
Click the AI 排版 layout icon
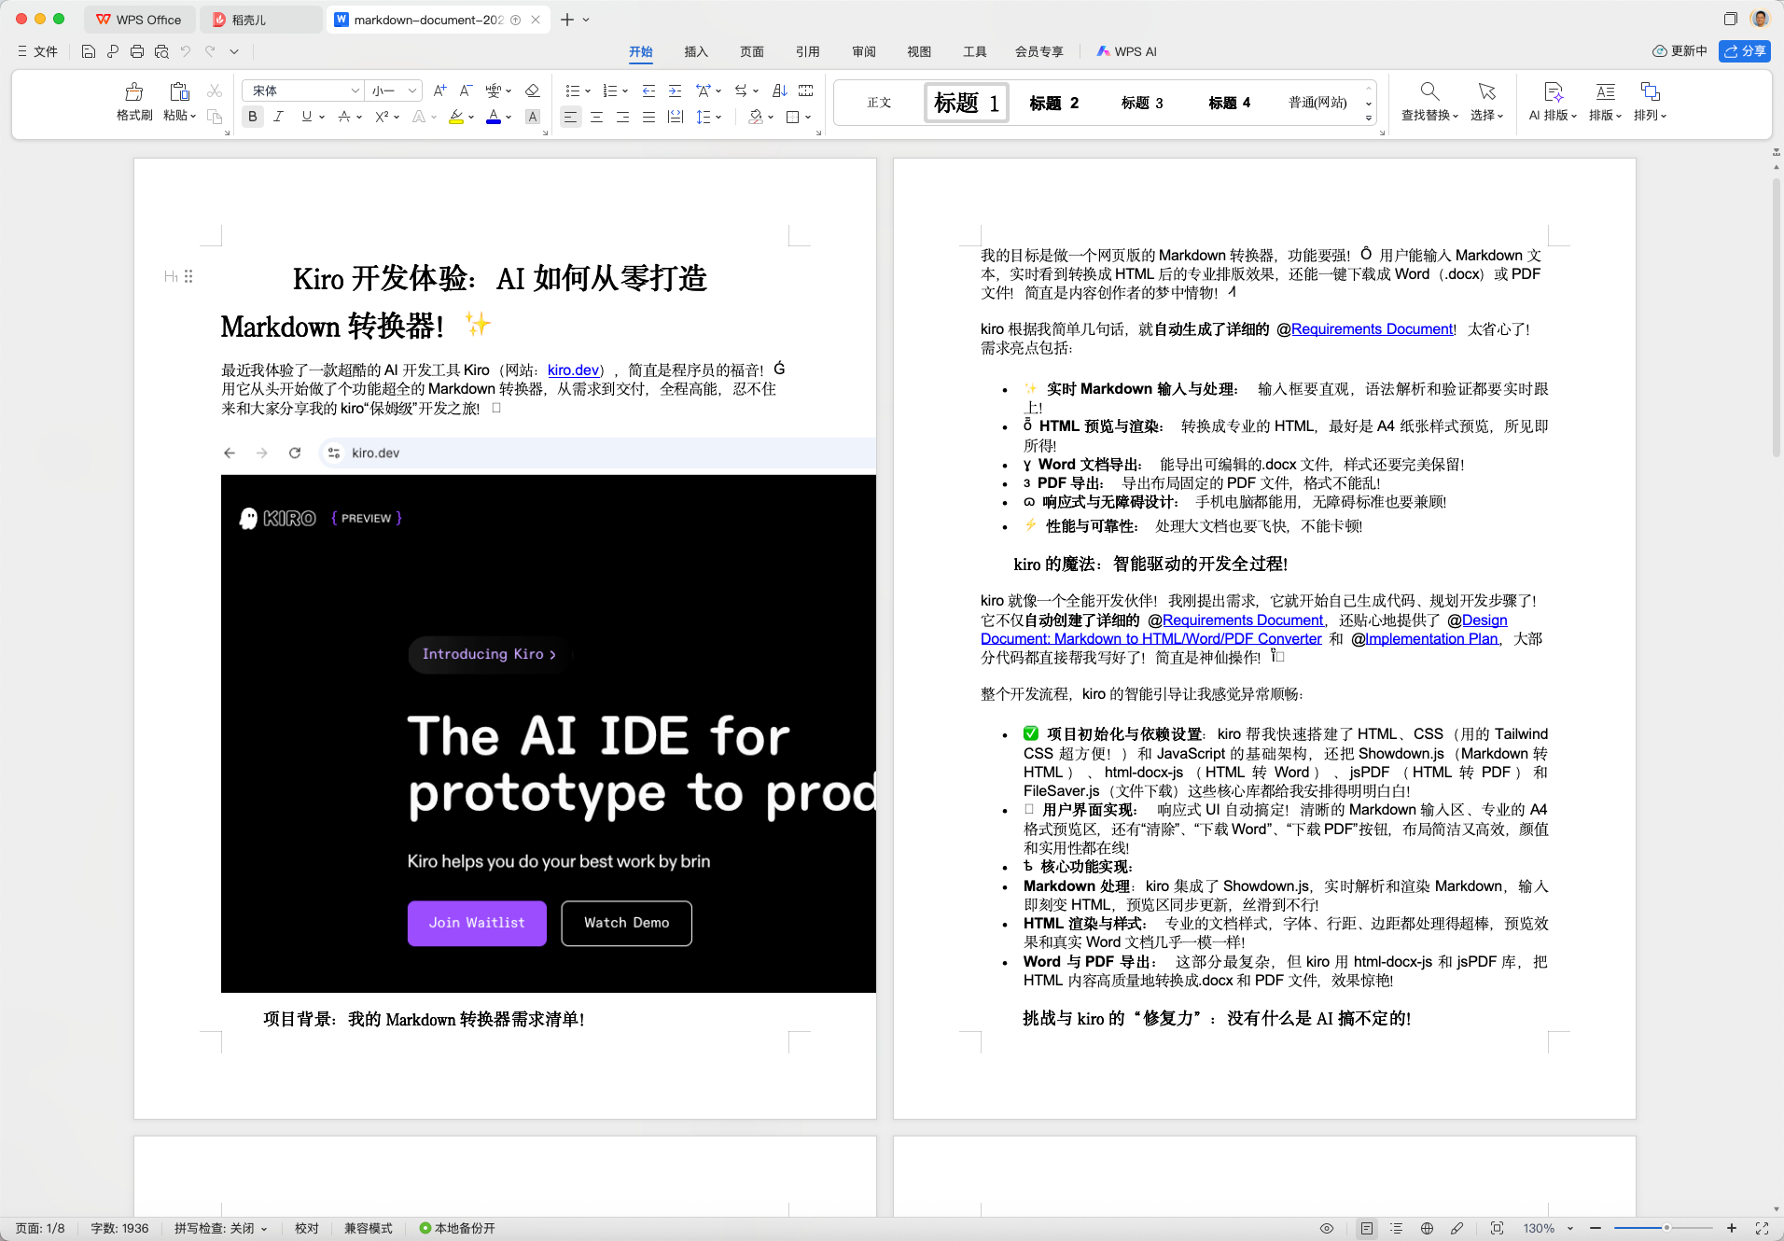(x=1554, y=91)
